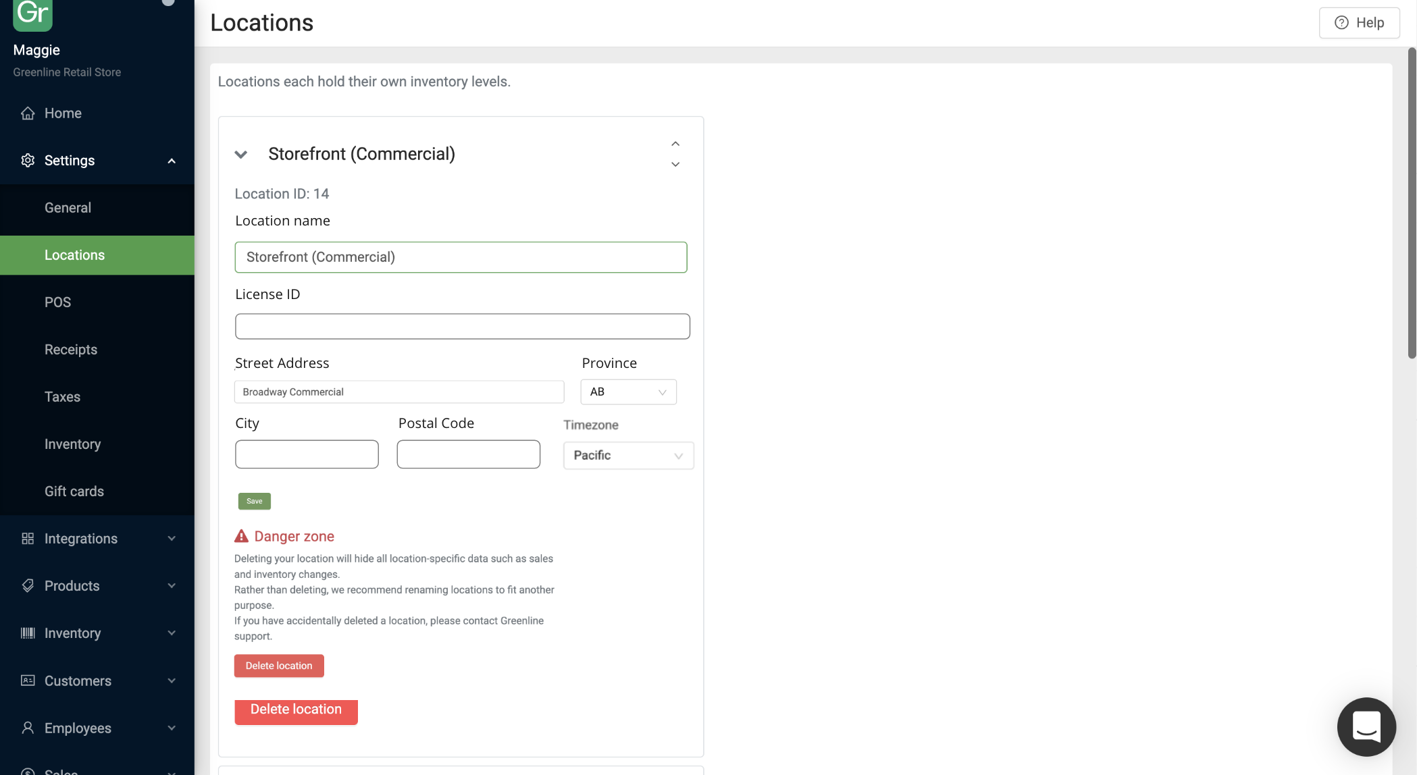
Task: Go to Taxes settings
Action: [62, 397]
